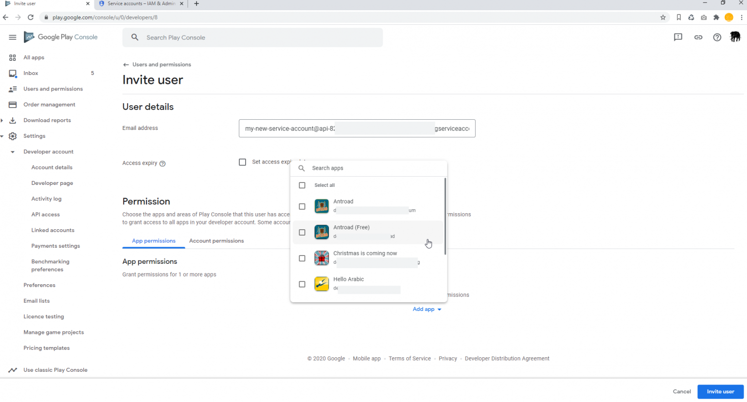Open the Inbox from the sidebar icon
747x402 pixels.
pyautogui.click(x=13, y=73)
